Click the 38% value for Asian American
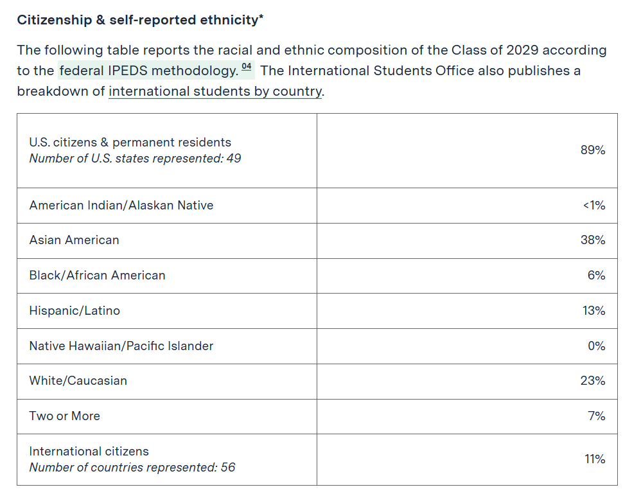 [x=592, y=240]
